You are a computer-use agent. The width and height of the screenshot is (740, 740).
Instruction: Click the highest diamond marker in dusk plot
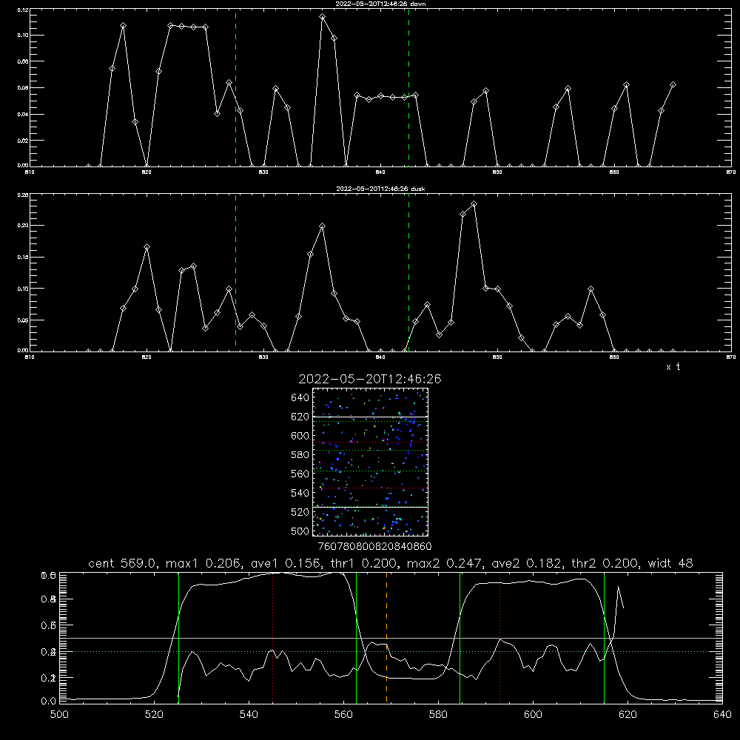(474, 204)
